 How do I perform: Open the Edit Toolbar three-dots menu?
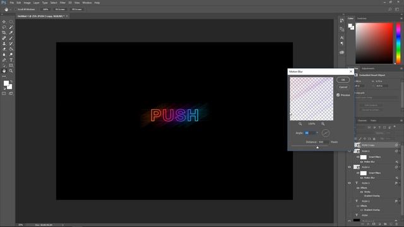click(x=4, y=76)
